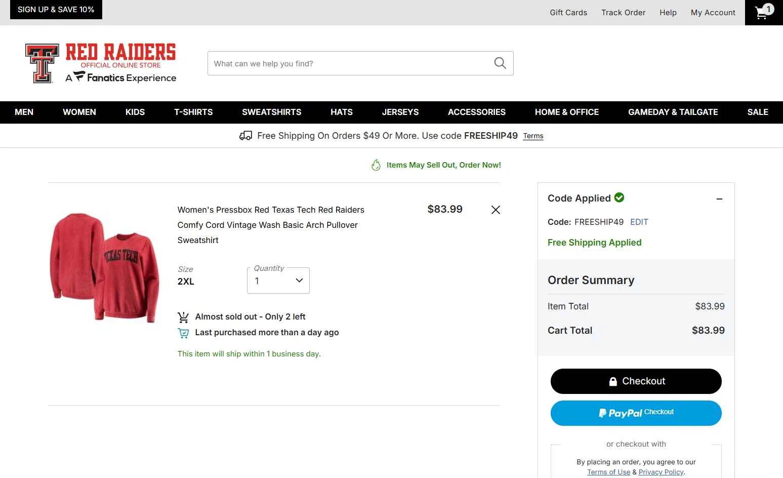Open the KIDS menu
This screenshot has height=478, width=783.
(x=135, y=112)
